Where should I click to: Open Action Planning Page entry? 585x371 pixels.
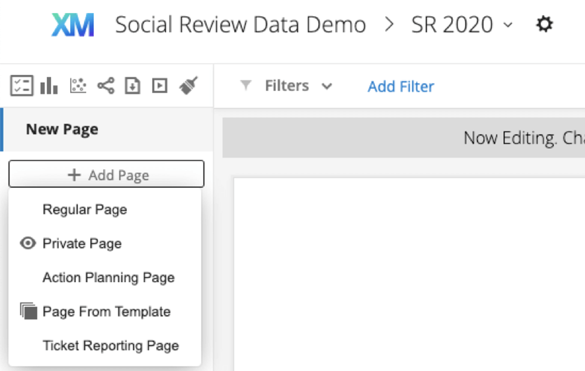[108, 277]
